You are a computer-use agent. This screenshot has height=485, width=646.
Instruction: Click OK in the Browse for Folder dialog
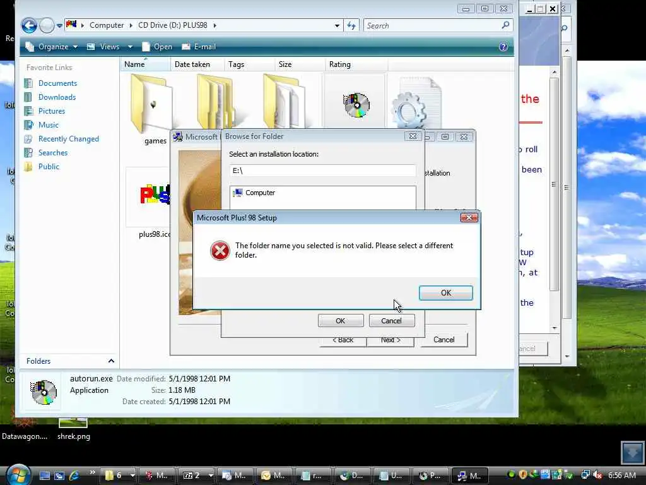(x=340, y=320)
